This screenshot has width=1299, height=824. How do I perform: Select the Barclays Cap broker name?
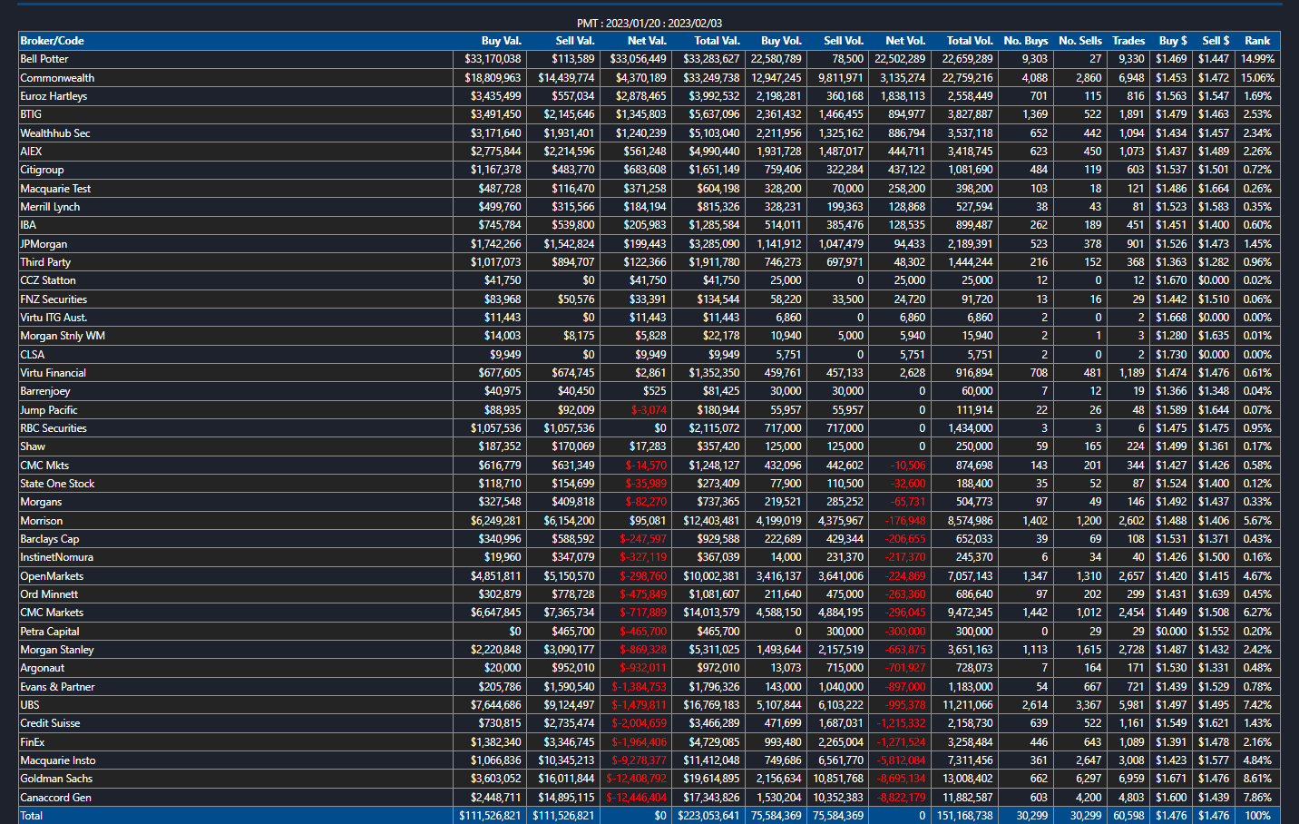pyautogui.click(x=50, y=539)
